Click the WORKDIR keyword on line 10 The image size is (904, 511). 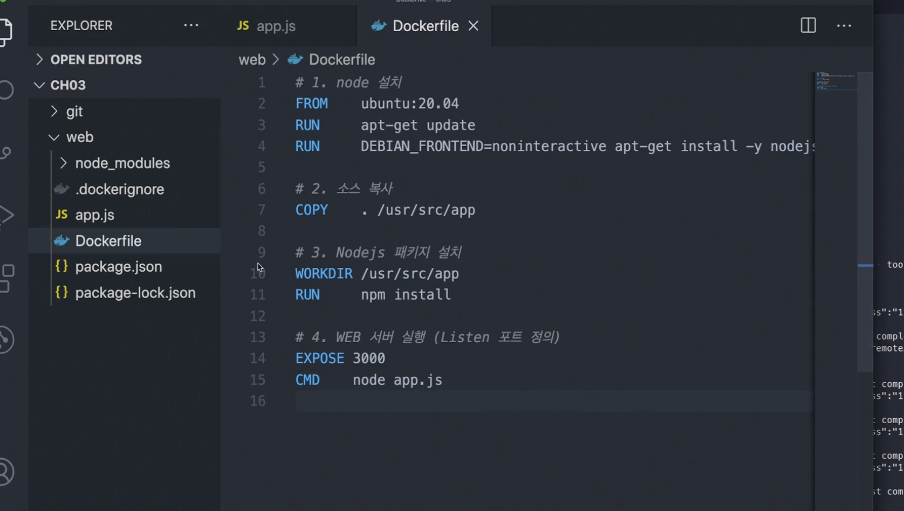pos(324,273)
